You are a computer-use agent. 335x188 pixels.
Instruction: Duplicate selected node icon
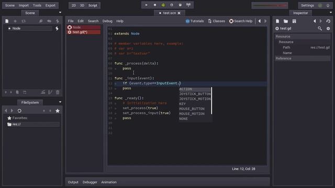click(x=17, y=92)
